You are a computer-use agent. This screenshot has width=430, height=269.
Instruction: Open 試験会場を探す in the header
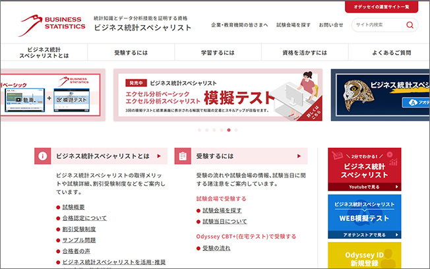293,25
